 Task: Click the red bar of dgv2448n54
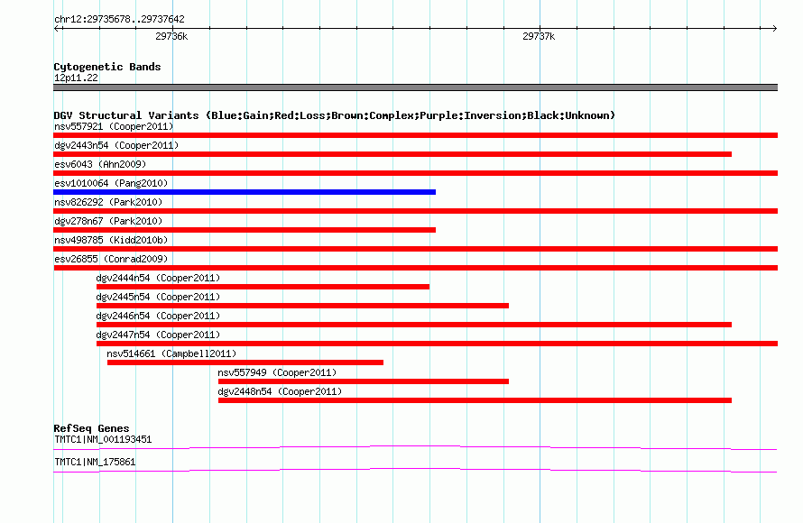475,400
